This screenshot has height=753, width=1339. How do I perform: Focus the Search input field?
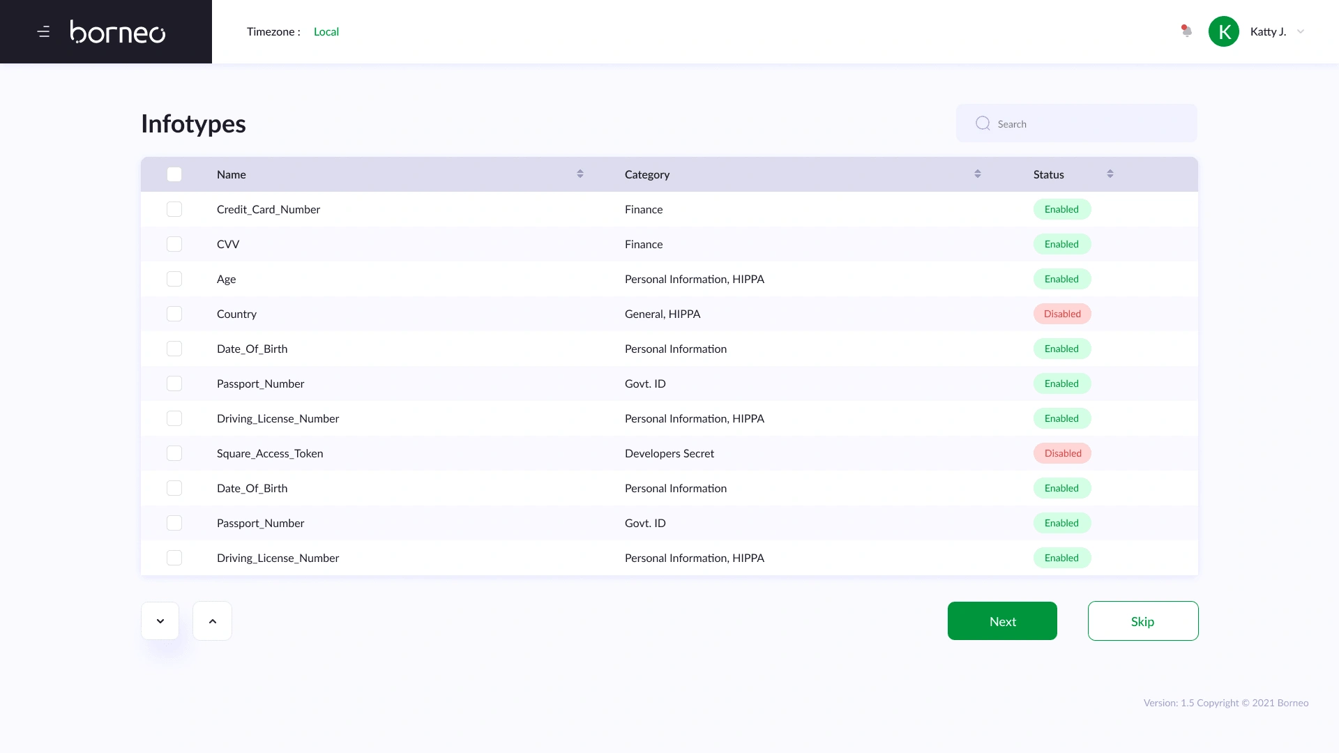1088,124
